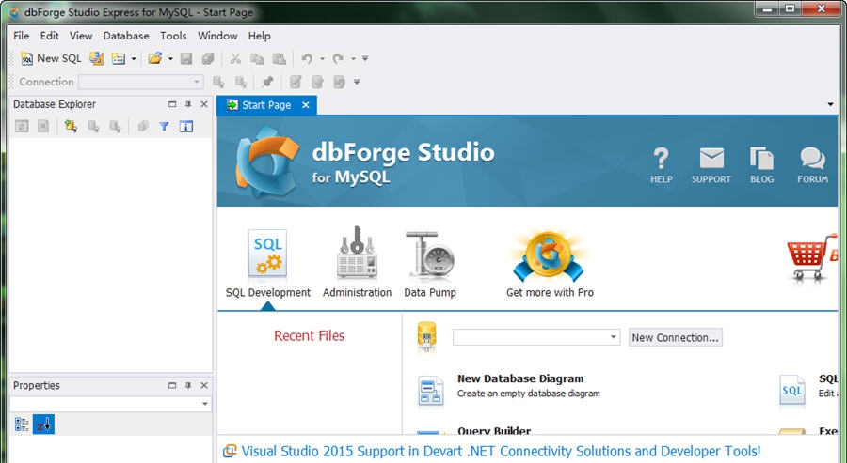Toggle auto-hide pin on Database Explorer

point(188,104)
